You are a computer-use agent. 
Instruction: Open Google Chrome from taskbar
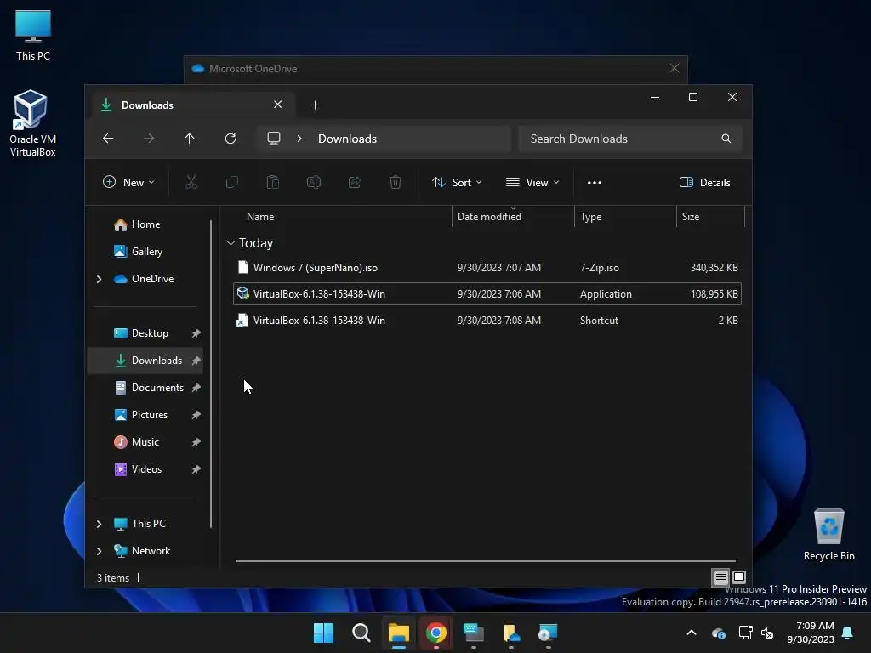(436, 633)
